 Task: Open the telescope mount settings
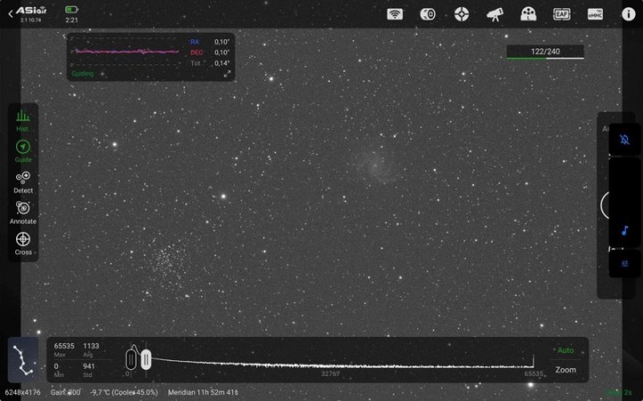(x=494, y=13)
